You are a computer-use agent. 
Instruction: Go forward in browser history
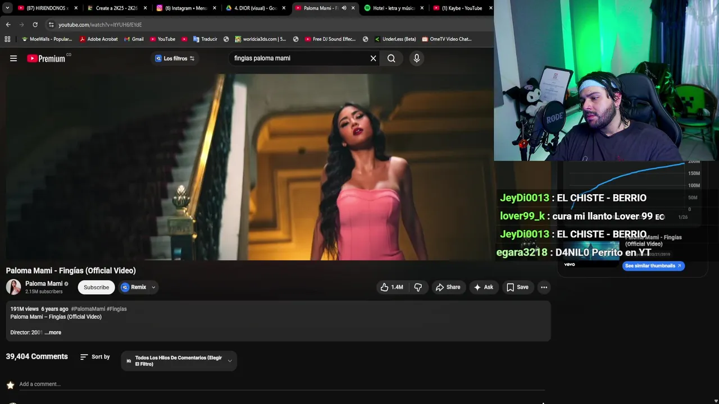pos(21,25)
